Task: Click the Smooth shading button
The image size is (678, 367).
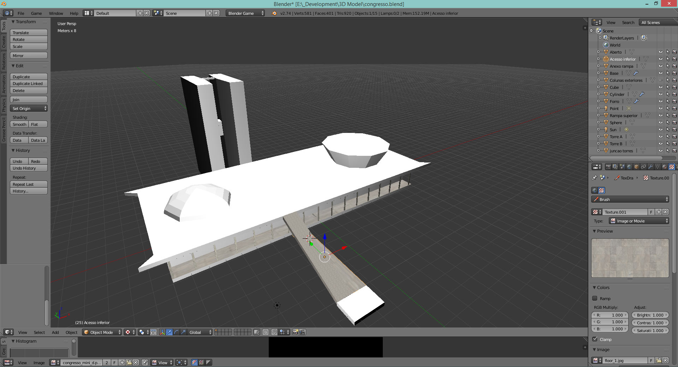Action: tap(19, 124)
